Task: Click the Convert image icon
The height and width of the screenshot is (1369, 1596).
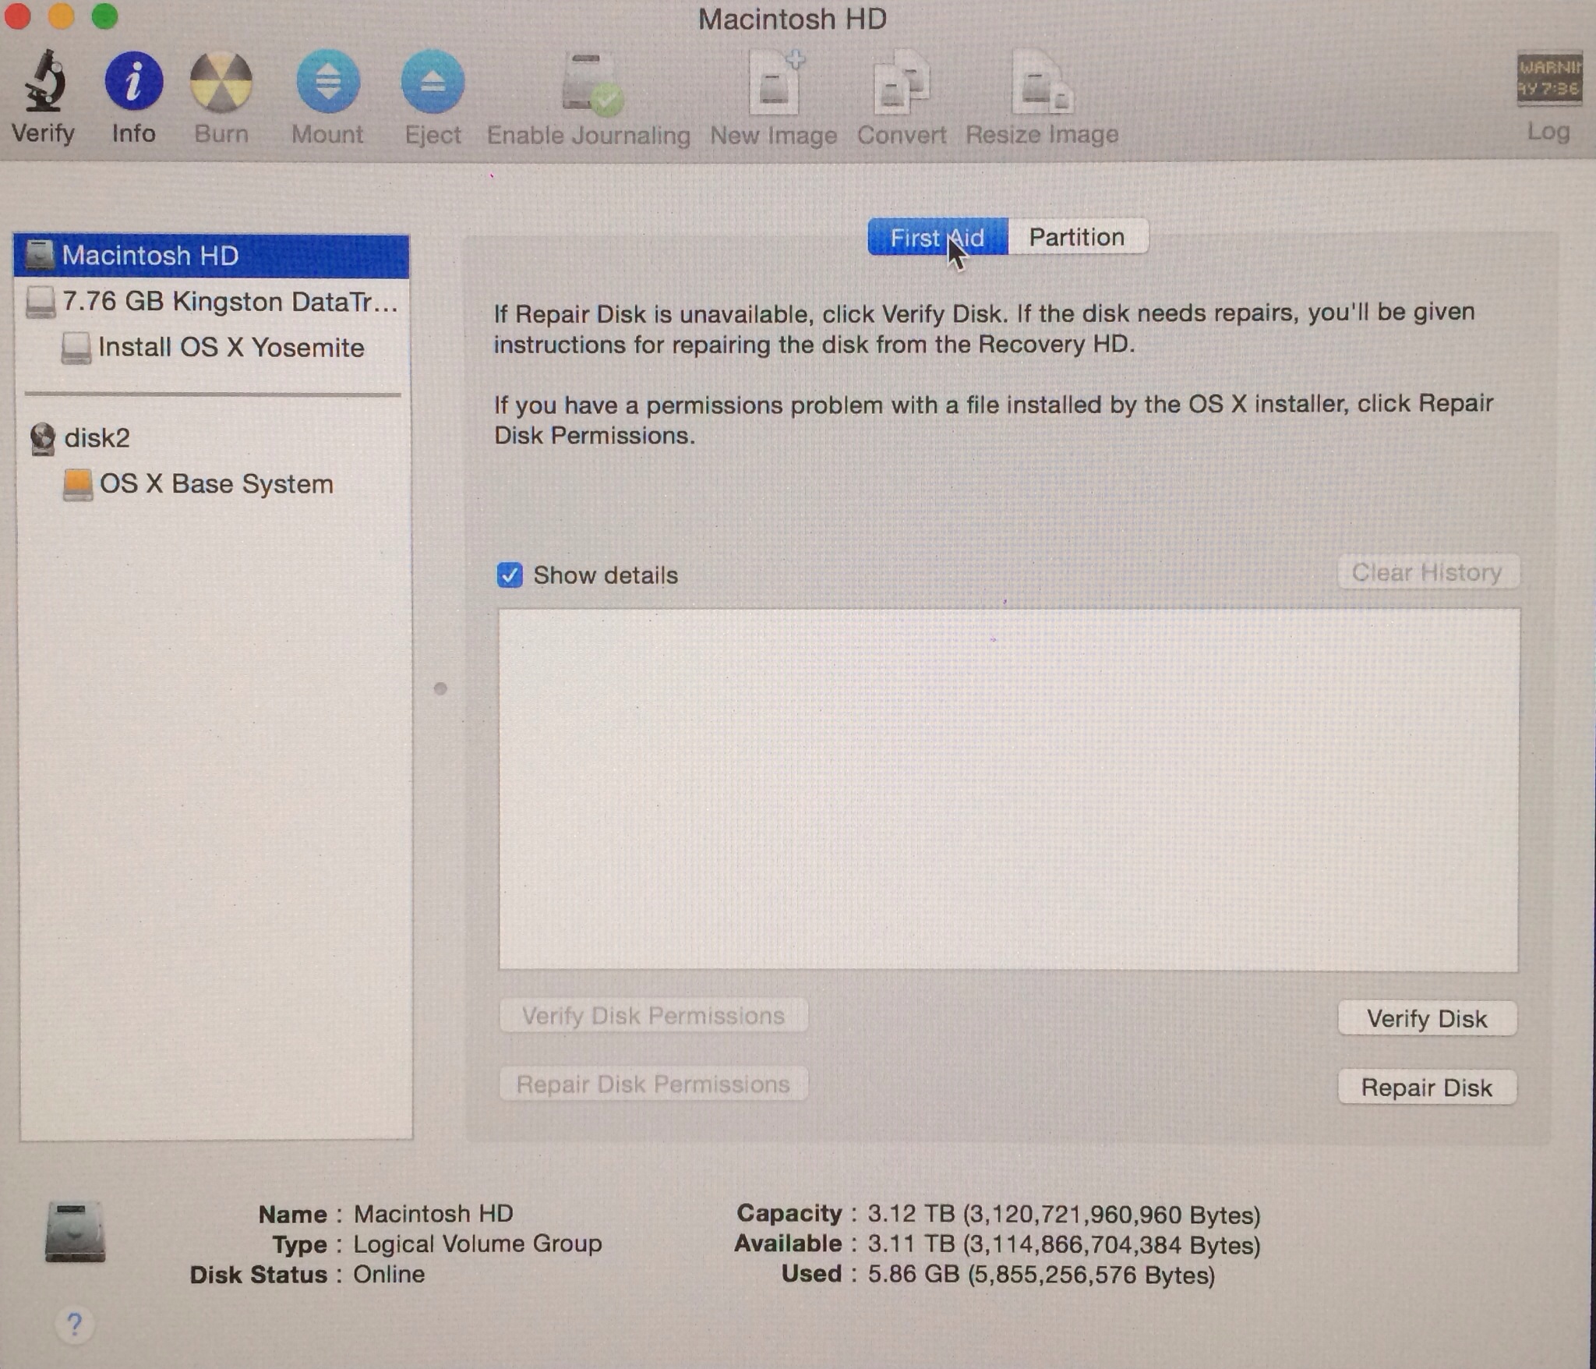Action: [902, 84]
